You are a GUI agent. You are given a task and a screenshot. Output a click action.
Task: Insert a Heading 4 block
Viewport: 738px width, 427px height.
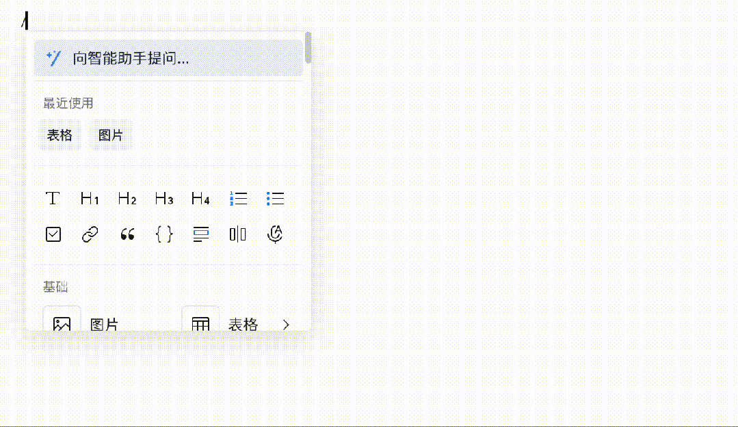[x=200, y=198]
